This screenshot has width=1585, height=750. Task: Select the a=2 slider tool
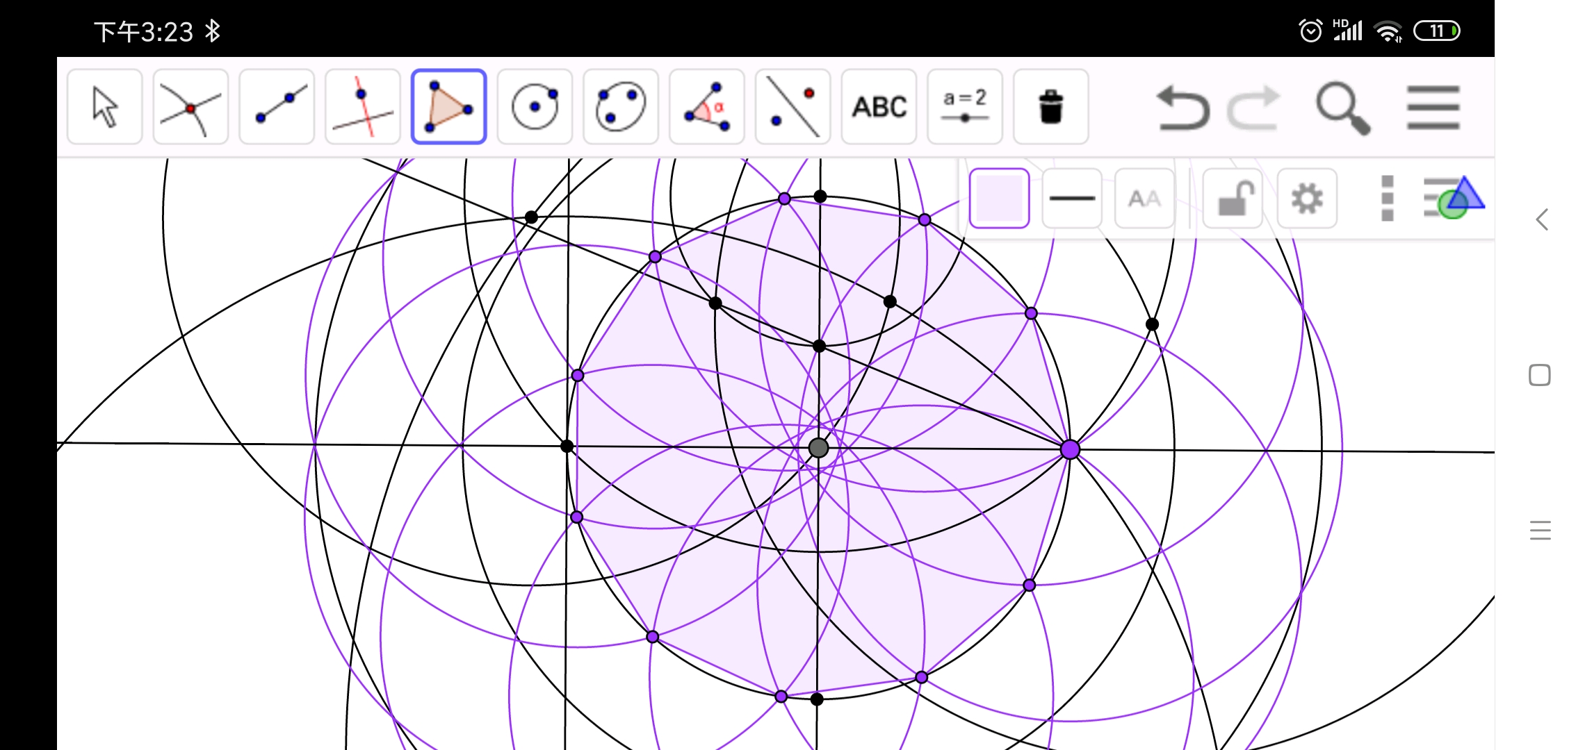(965, 107)
